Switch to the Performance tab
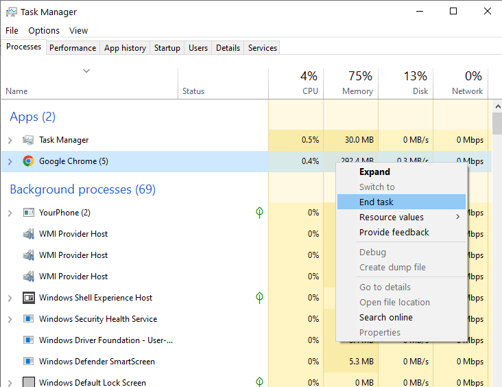 [73, 48]
